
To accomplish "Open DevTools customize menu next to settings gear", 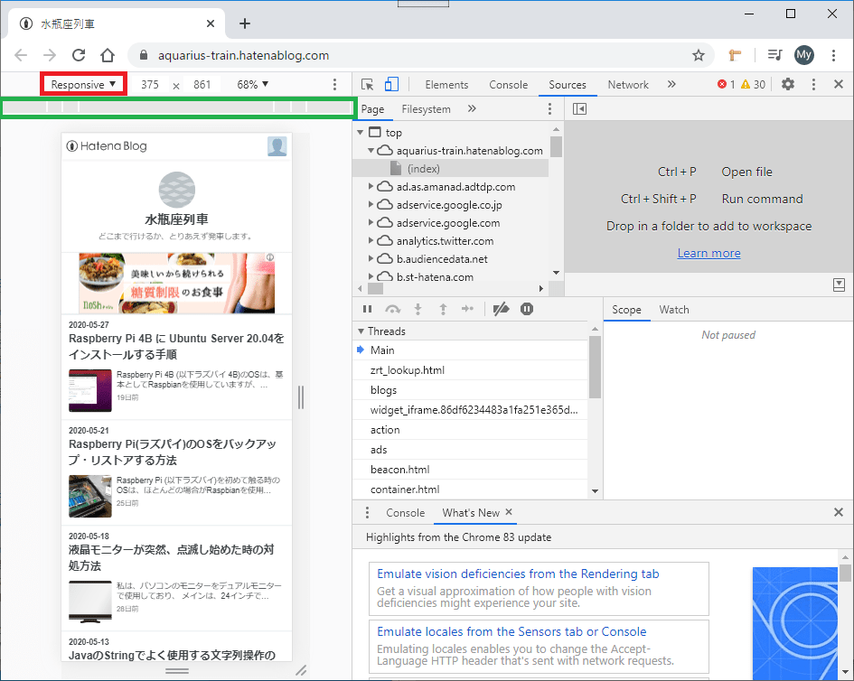I will pyautogui.click(x=813, y=84).
